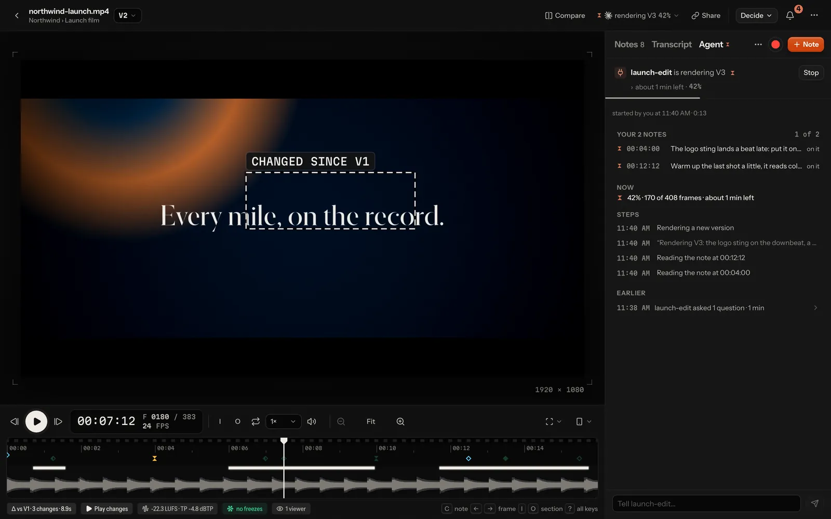
Task: Jump to the orange hourglass timeline marker
Action: click(155, 458)
